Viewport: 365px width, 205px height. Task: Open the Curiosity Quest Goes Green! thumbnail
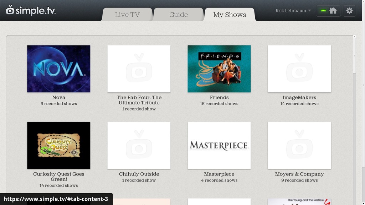[x=59, y=145]
